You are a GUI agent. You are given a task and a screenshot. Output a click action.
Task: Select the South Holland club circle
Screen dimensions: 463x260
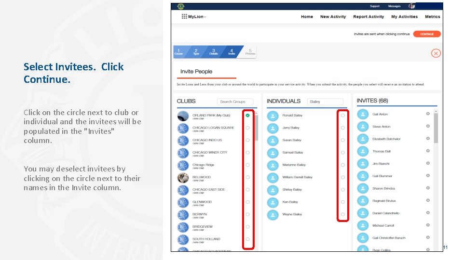pos(247,239)
